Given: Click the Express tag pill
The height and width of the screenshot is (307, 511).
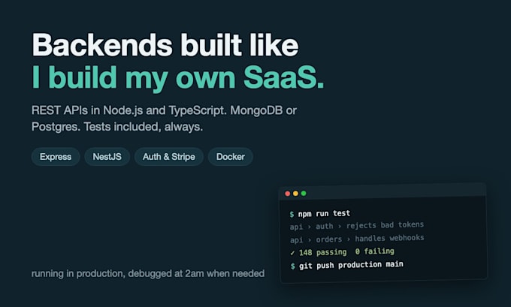Looking at the screenshot, I should 56,157.
